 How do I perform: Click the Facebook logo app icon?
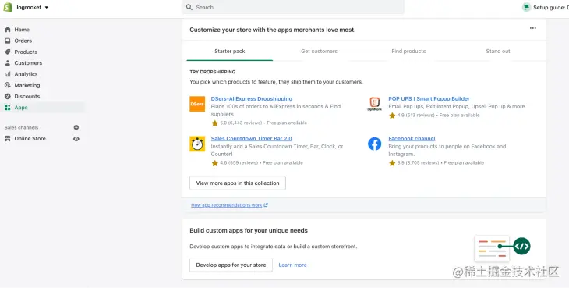[x=374, y=144]
